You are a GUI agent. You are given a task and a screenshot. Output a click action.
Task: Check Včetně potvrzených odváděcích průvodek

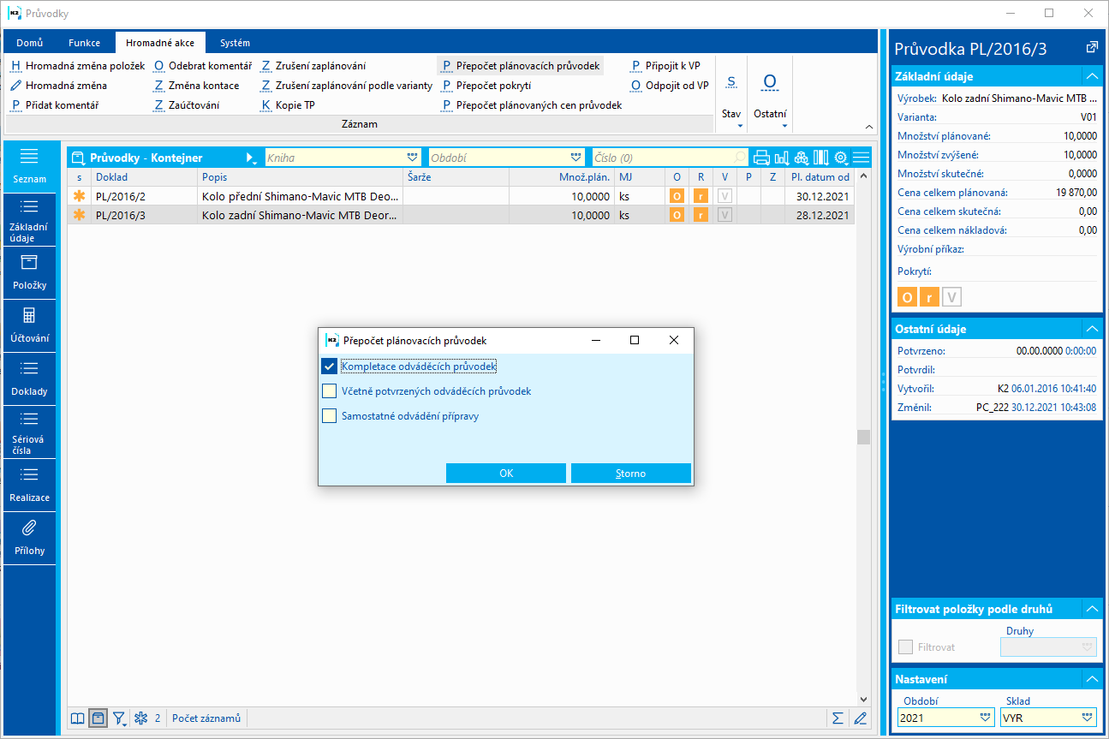pos(329,390)
